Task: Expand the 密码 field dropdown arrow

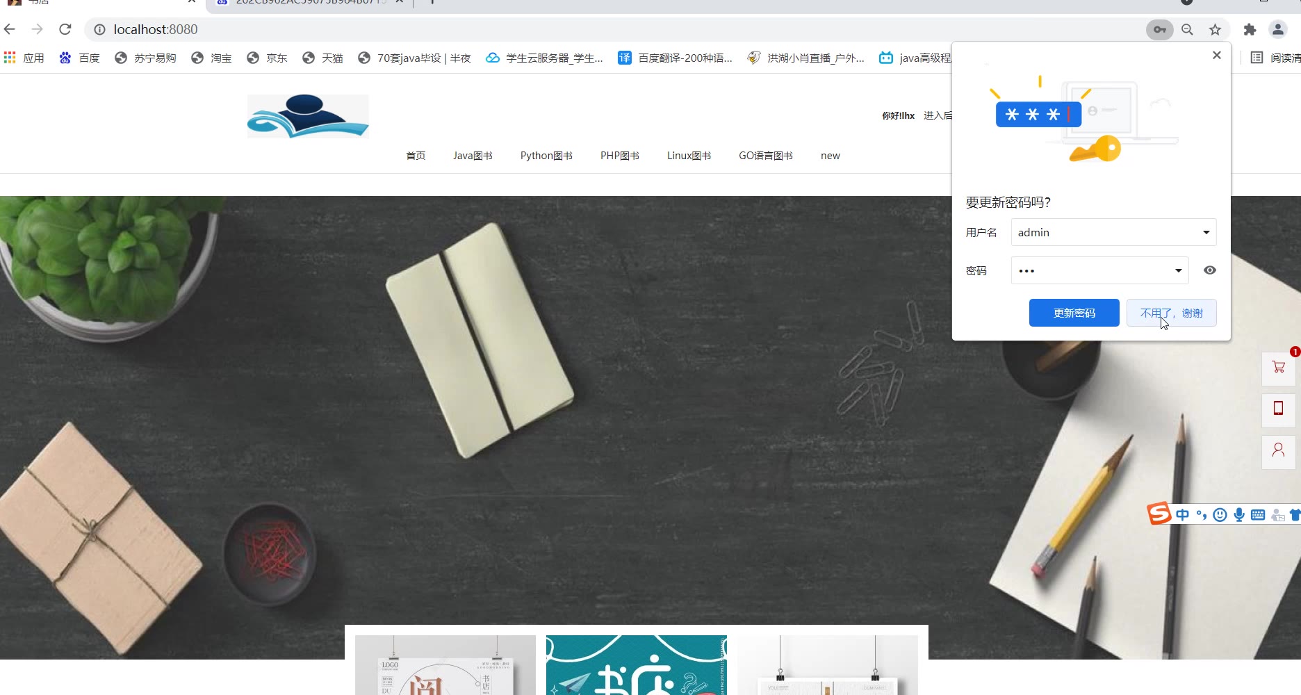Action: click(1179, 270)
